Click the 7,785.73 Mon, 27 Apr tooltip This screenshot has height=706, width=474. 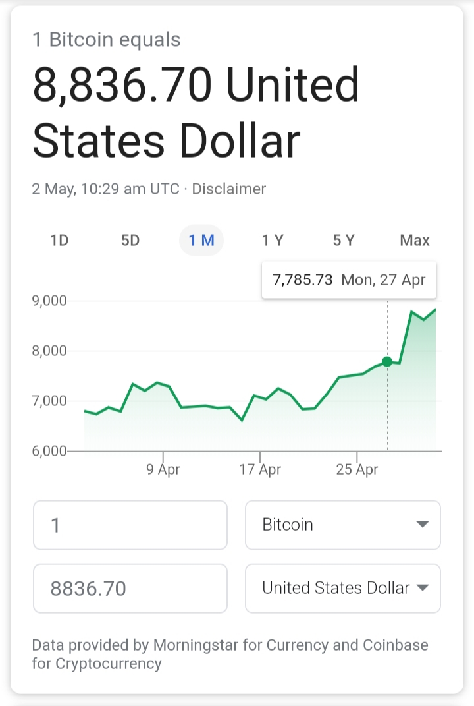349,279
